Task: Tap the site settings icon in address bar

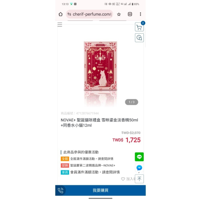Action: (69, 14)
